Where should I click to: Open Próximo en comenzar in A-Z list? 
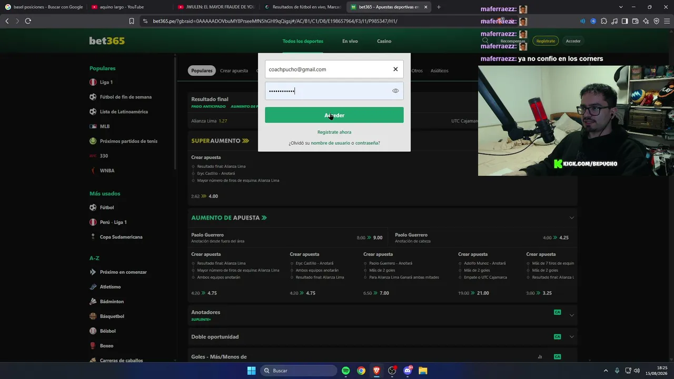[123, 272]
